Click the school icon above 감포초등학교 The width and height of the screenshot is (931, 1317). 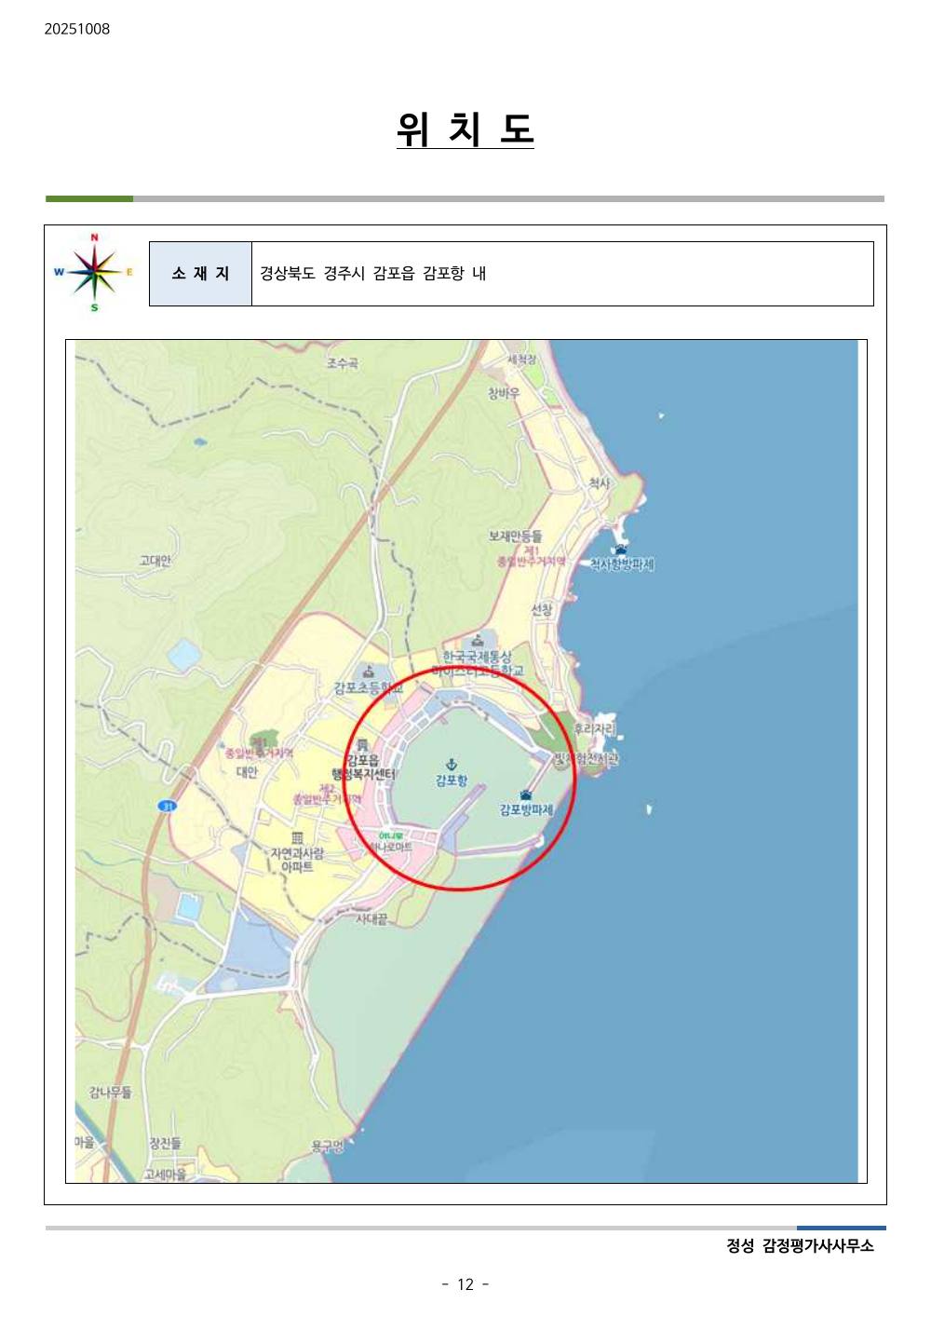pos(369,672)
